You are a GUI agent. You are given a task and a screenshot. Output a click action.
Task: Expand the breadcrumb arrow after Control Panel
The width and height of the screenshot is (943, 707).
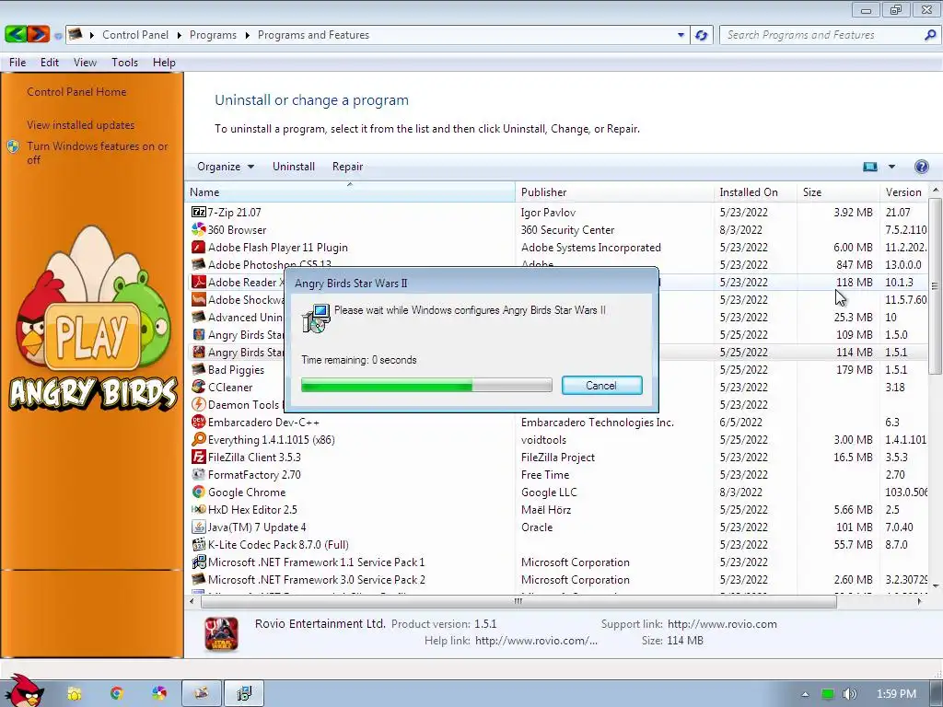(180, 35)
